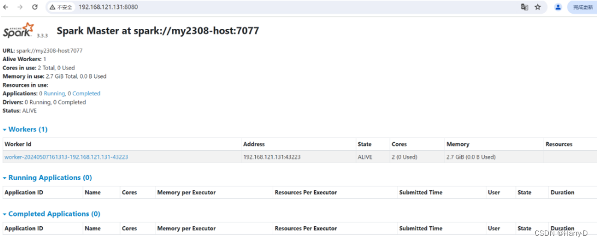This screenshot has height=243, width=597.
Task: Select the address bar URL 192.168.121.131:8080
Action: pyautogui.click(x=108, y=7)
